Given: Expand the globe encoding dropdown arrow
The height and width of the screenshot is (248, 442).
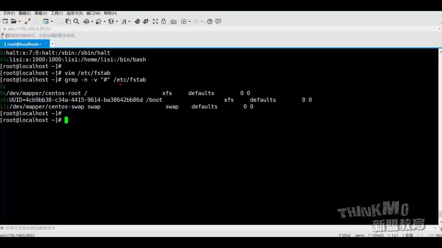Looking at the screenshot, I should pyautogui.click(x=117, y=21).
